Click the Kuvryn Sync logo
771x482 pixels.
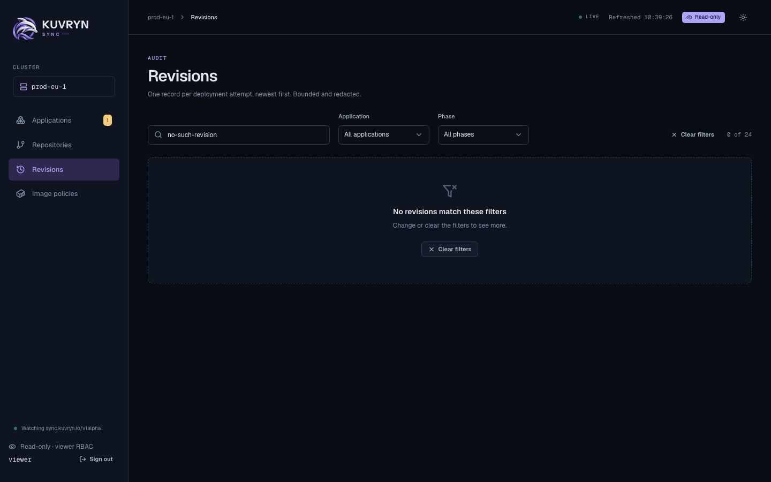51,28
